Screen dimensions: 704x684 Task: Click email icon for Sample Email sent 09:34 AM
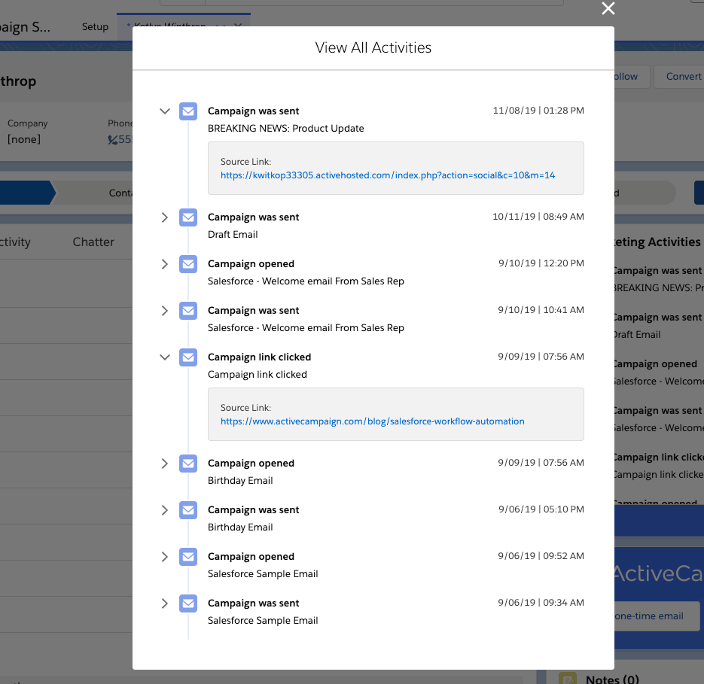pos(188,603)
